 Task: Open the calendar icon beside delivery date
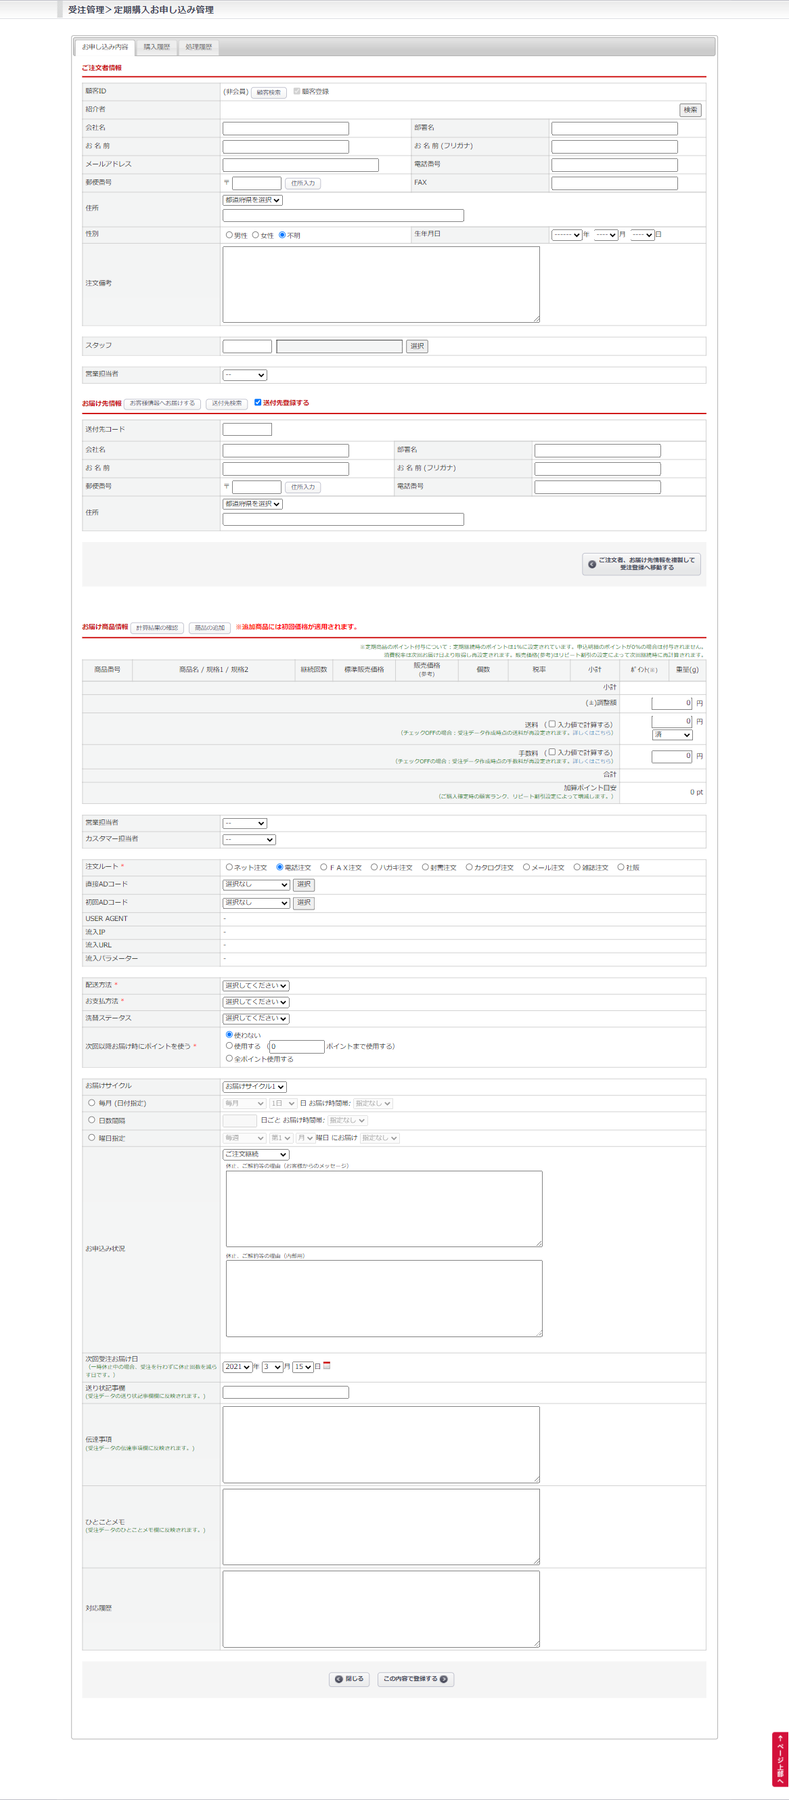(326, 1366)
